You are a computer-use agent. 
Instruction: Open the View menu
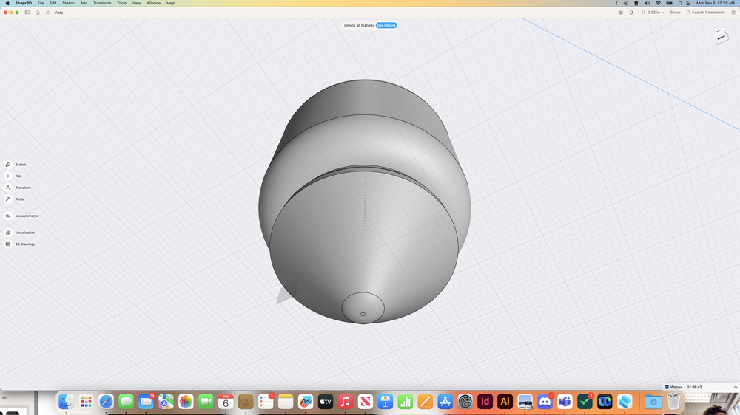pos(136,3)
